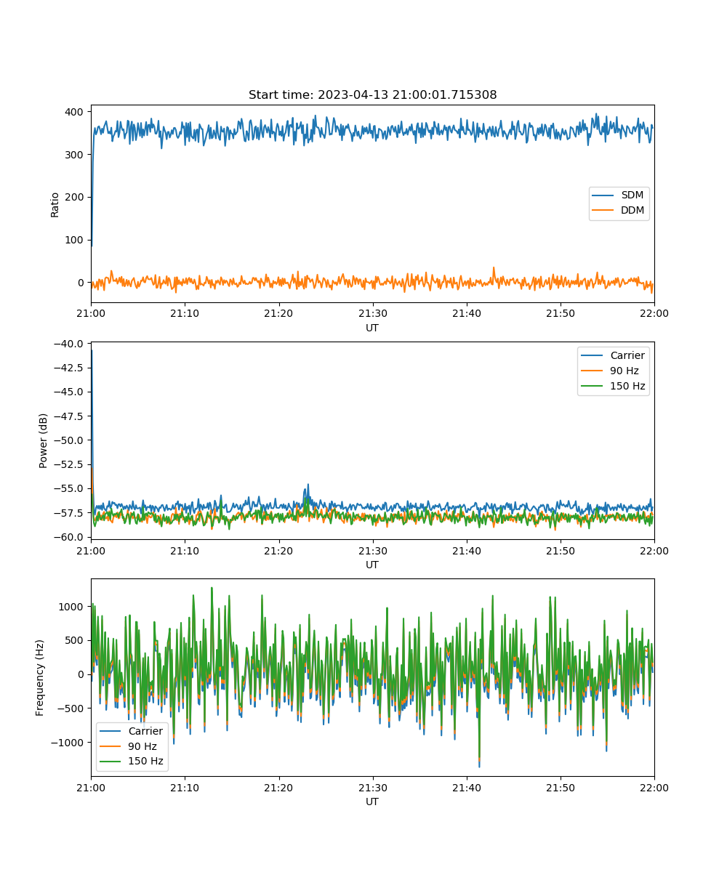This screenshot has width=727, height=872.
Task: Click the Start time figure title
Action: point(372,95)
